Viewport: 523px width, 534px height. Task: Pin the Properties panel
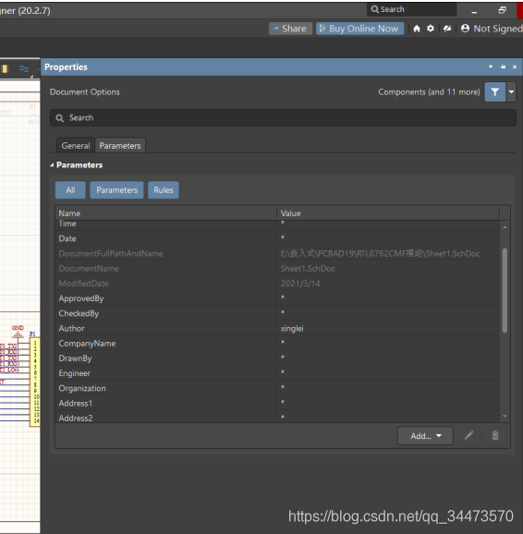pyautogui.click(x=503, y=67)
